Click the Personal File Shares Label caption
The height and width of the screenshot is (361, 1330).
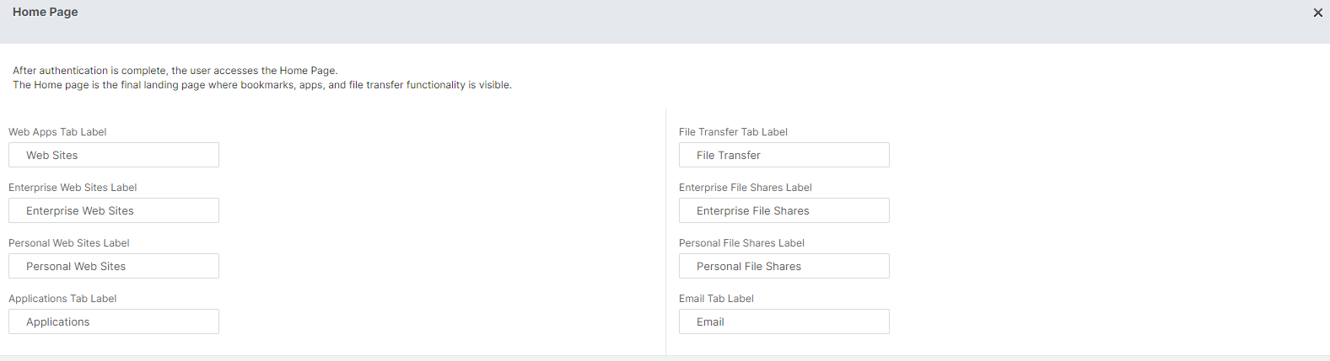pos(741,243)
